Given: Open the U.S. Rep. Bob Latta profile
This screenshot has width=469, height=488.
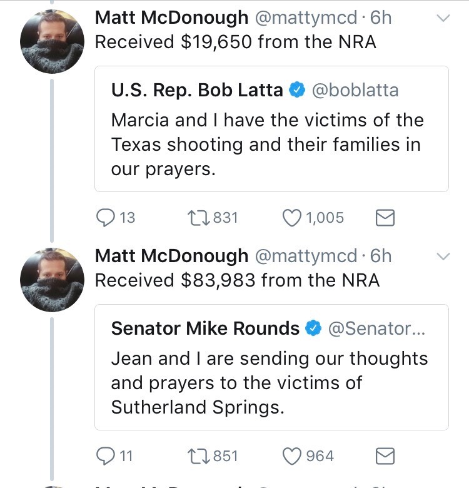Looking at the screenshot, I should coord(197,90).
